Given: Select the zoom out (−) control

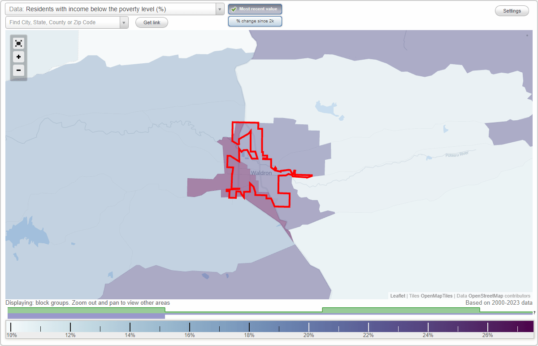Looking at the screenshot, I should click(18, 70).
